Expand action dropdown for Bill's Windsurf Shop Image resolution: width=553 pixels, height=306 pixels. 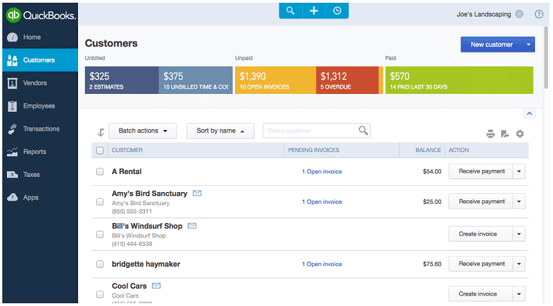[x=519, y=234]
